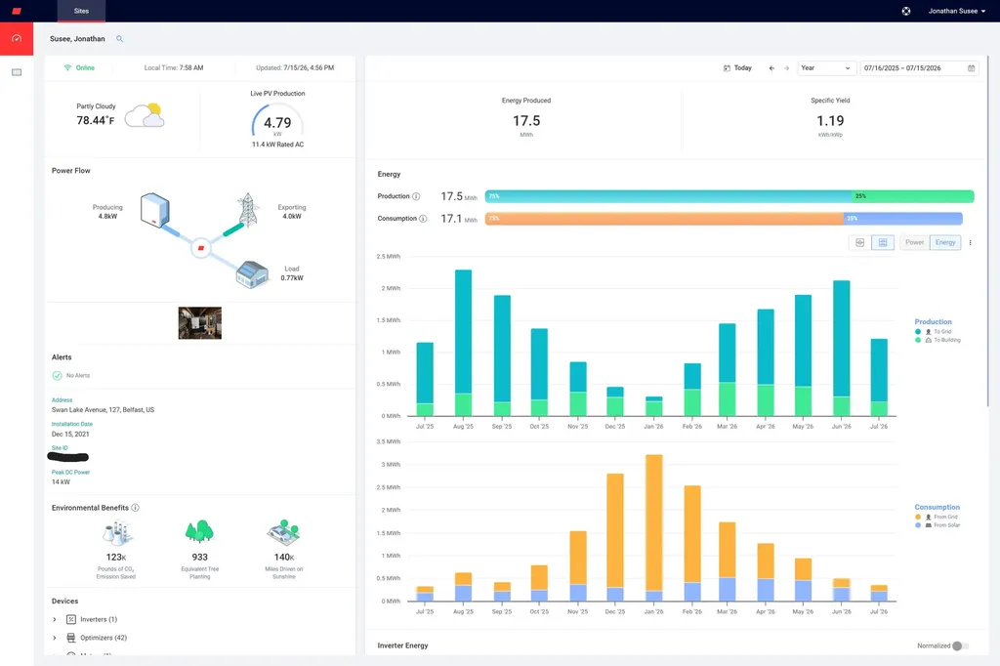Select the separate-charts layout toggle
The image size is (1000, 666).
pos(883,242)
